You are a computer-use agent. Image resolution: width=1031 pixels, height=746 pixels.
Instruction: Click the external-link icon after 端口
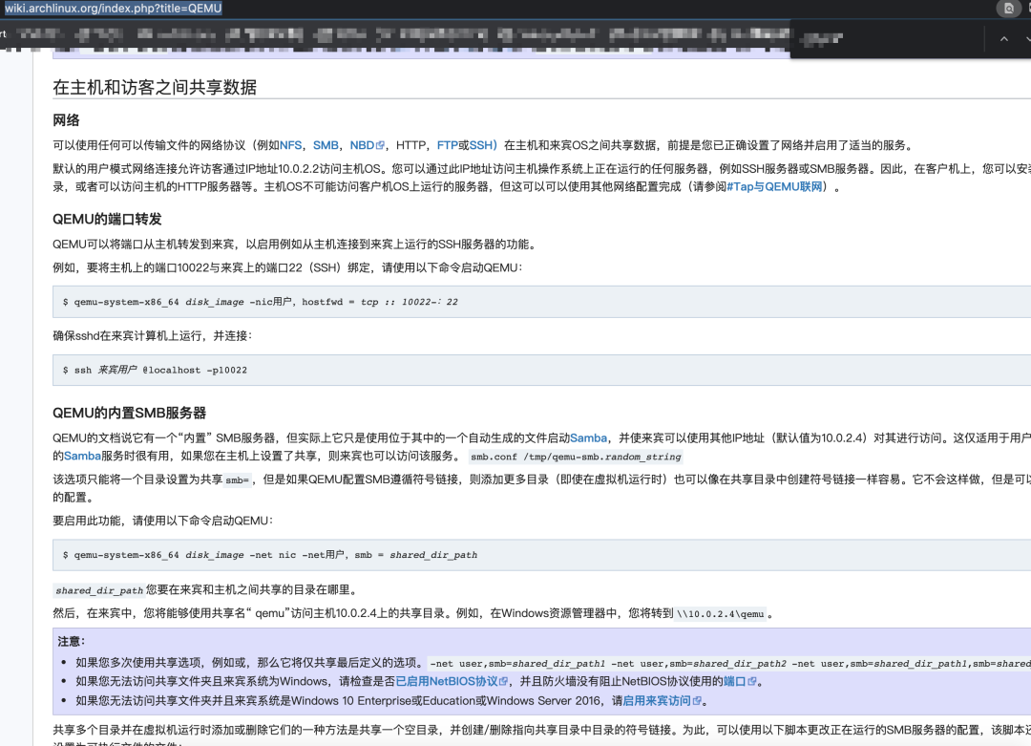(x=752, y=682)
